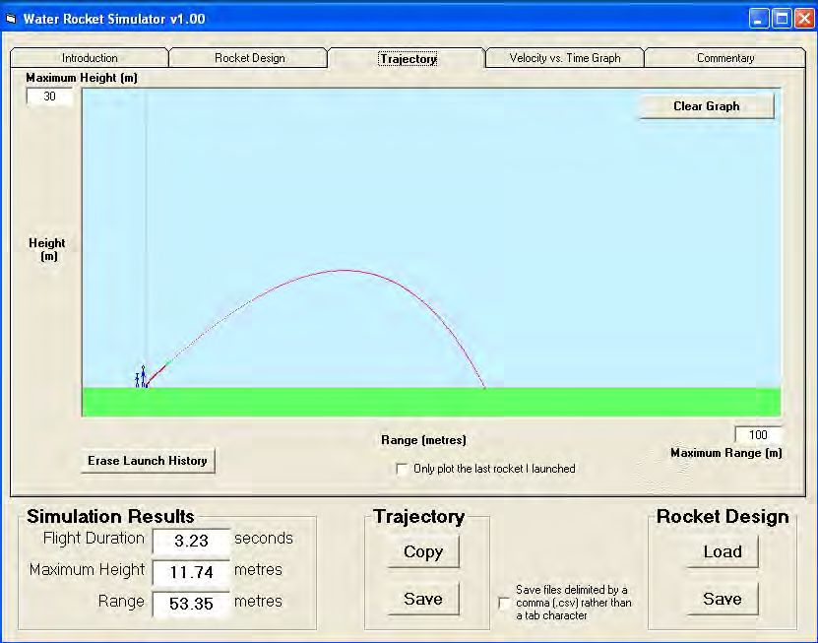Open the Velocity vs. Time Graph tab
The width and height of the screenshot is (818, 643).
pos(565,58)
